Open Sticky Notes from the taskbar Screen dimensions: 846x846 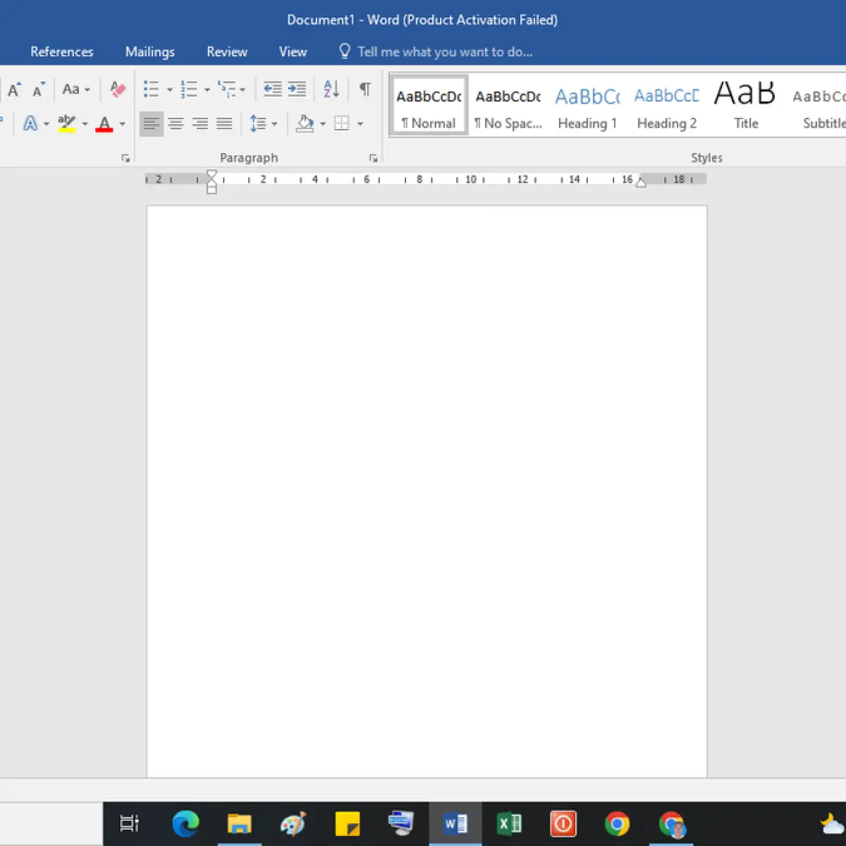(x=347, y=823)
